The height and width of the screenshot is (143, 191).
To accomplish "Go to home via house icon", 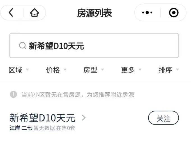I will pos(34,13).
